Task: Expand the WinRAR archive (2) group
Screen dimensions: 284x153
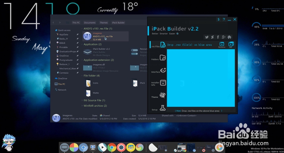Action: (x=82, y=106)
